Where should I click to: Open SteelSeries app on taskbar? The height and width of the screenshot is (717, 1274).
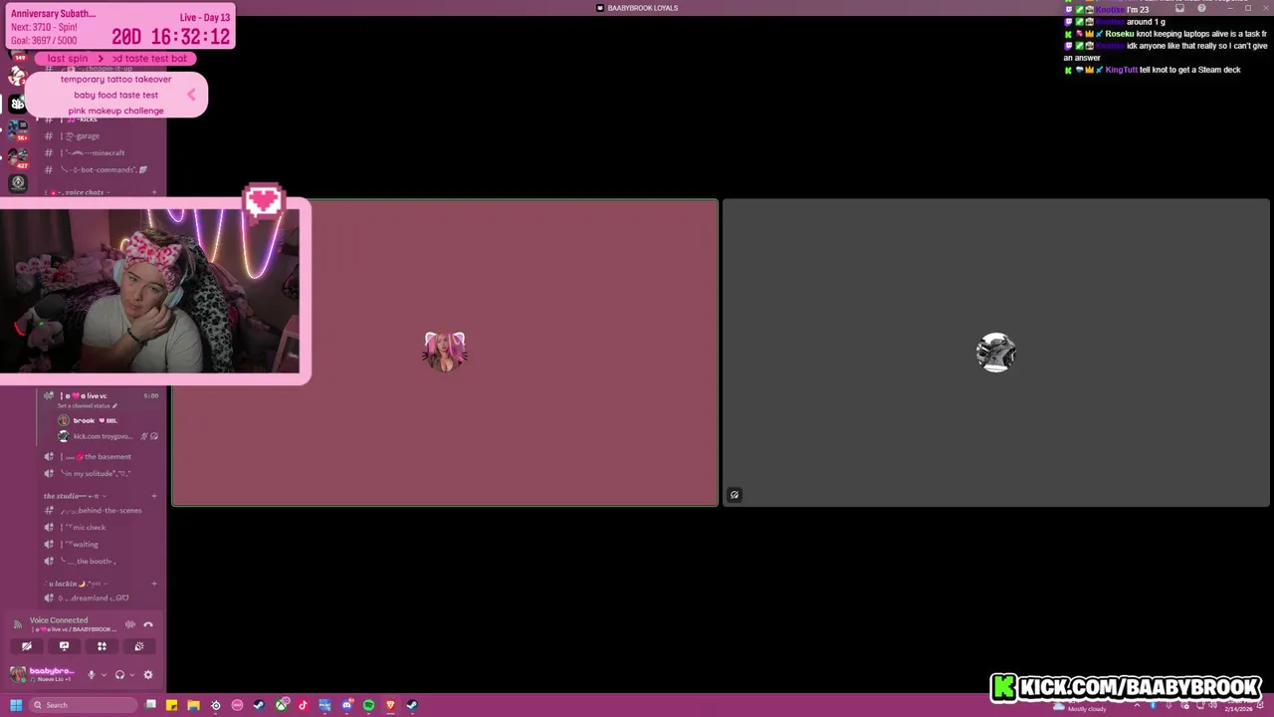[216, 705]
